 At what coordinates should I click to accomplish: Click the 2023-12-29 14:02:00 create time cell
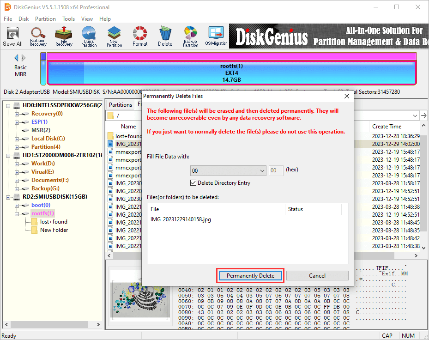pyautogui.click(x=396, y=144)
